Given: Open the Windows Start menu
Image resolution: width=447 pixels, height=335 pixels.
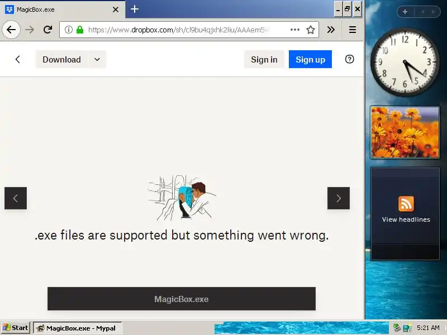Looking at the screenshot, I should (x=16, y=328).
